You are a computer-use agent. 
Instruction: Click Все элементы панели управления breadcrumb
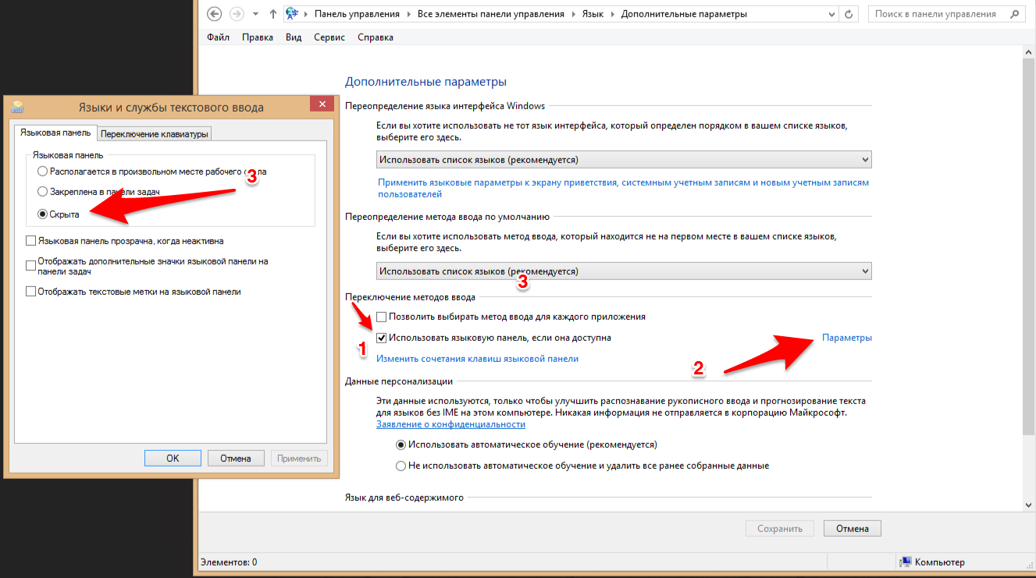click(490, 14)
